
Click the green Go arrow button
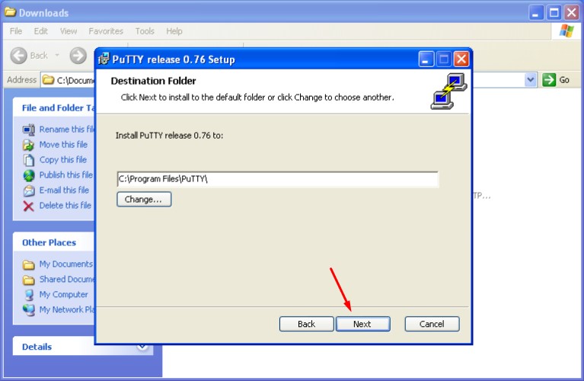point(549,80)
